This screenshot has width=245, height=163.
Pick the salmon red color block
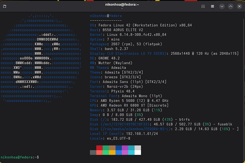pos(99,153)
